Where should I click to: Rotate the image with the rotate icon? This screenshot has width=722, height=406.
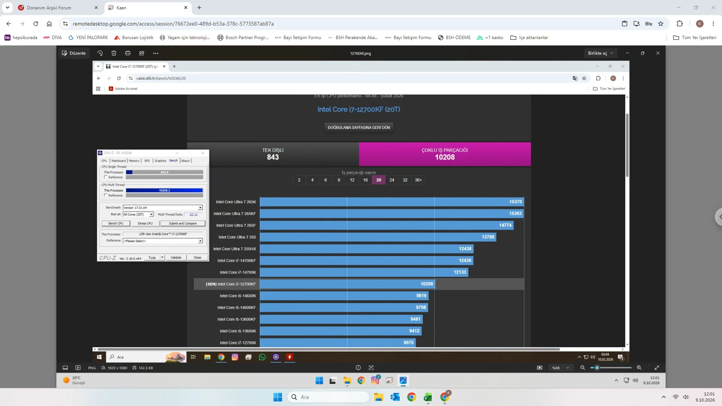(100, 53)
